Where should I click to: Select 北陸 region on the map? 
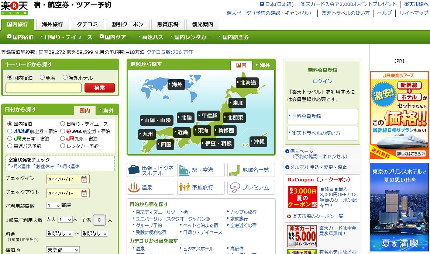click(x=186, y=118)
